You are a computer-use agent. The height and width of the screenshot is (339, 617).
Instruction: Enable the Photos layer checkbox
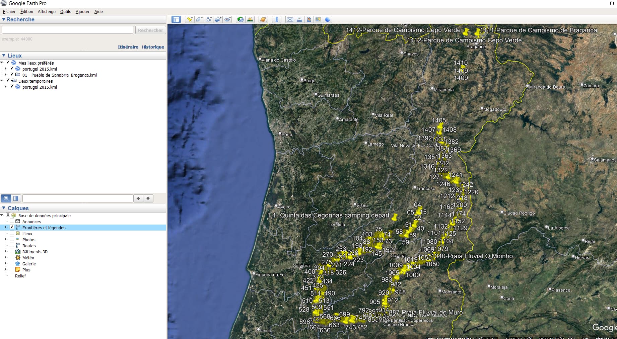pyautogui.click(x=12, y=239)
